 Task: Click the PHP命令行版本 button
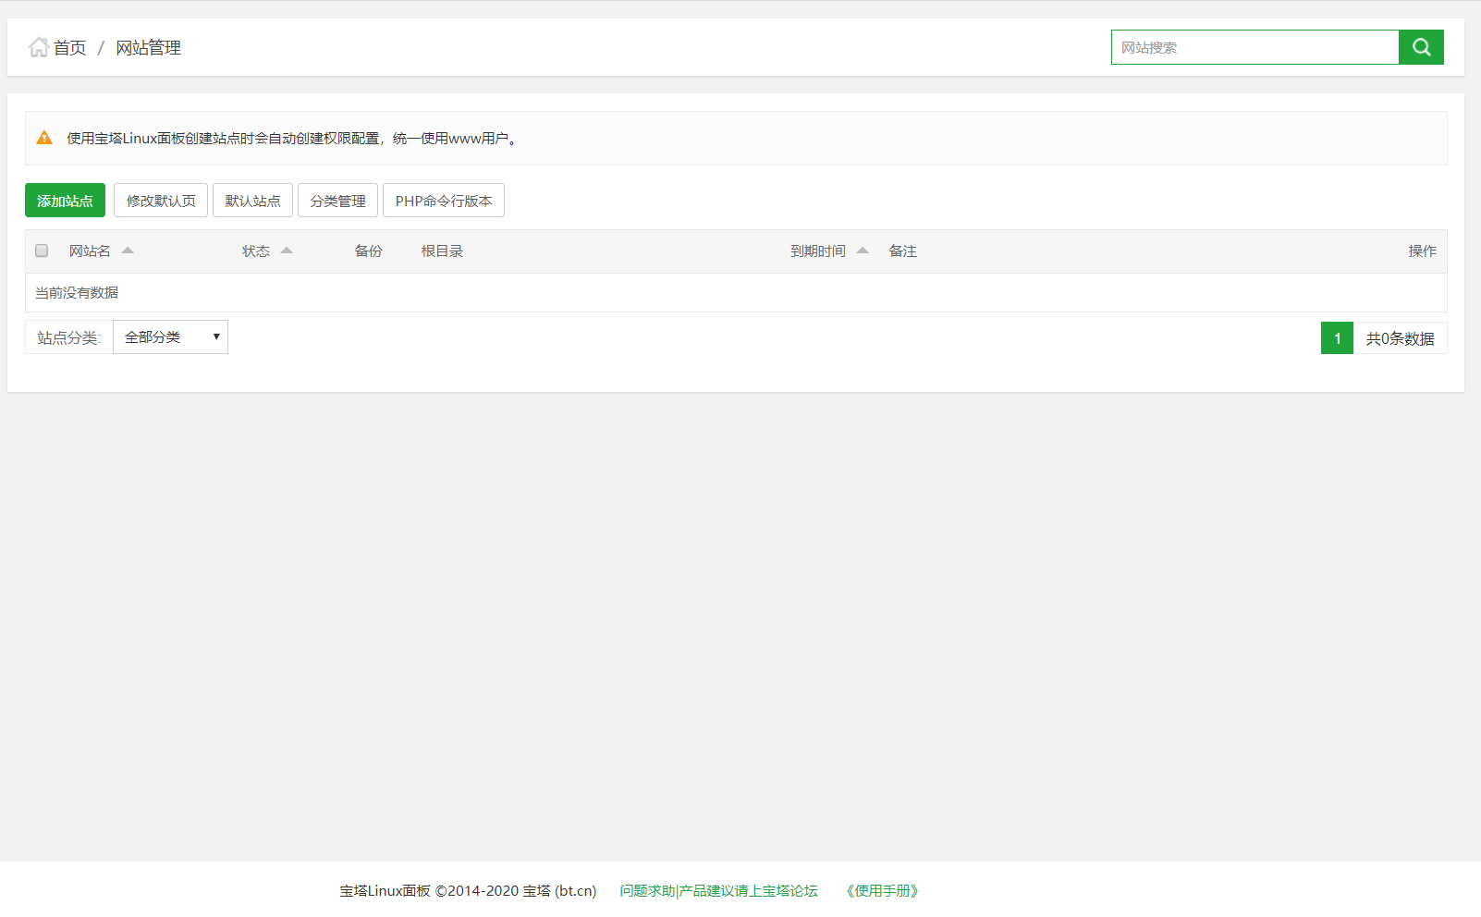[x=444, y=201]
